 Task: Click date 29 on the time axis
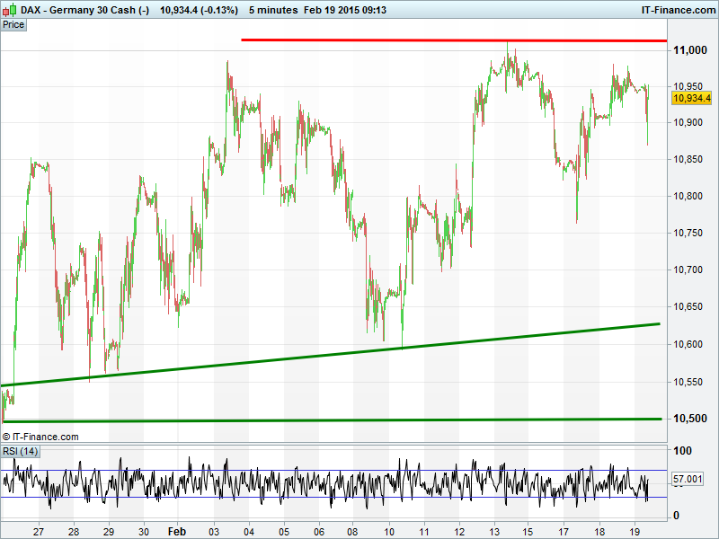point(109,532)
